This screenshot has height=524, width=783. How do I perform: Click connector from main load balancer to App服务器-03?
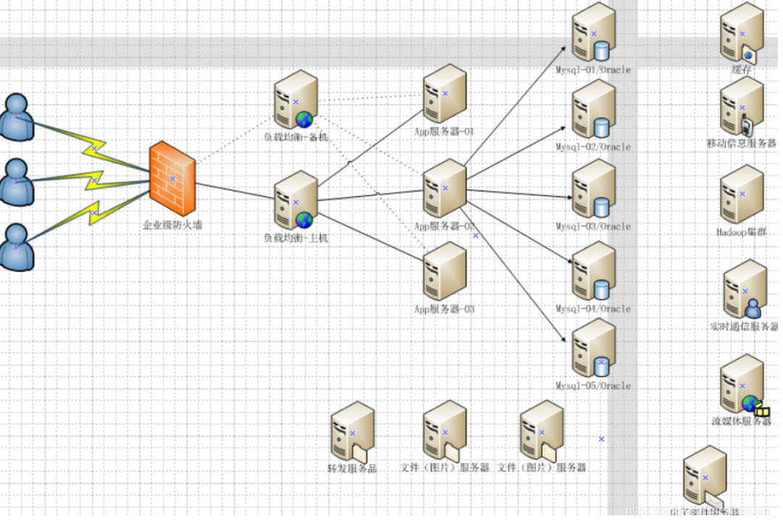tap(371, 237)
